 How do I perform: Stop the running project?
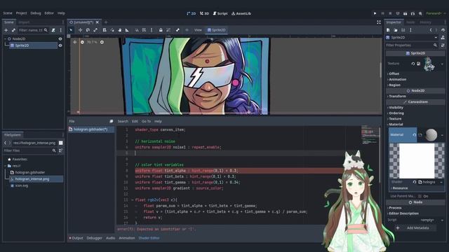[x=390, y=13]
